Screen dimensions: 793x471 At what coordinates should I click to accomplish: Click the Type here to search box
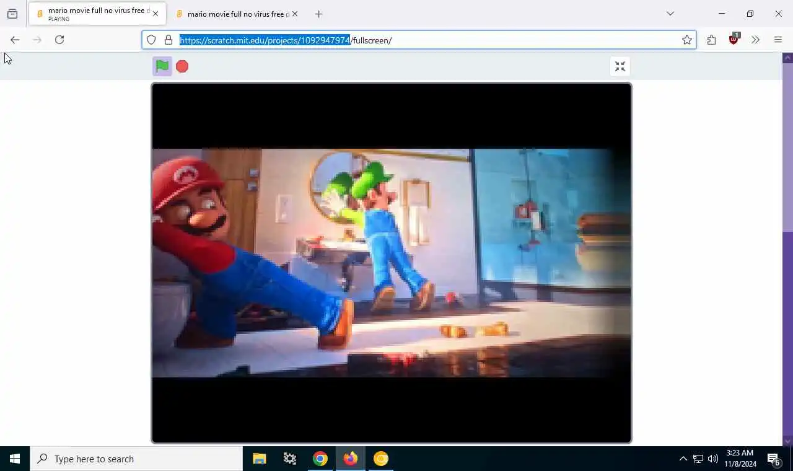click(136, 459)
